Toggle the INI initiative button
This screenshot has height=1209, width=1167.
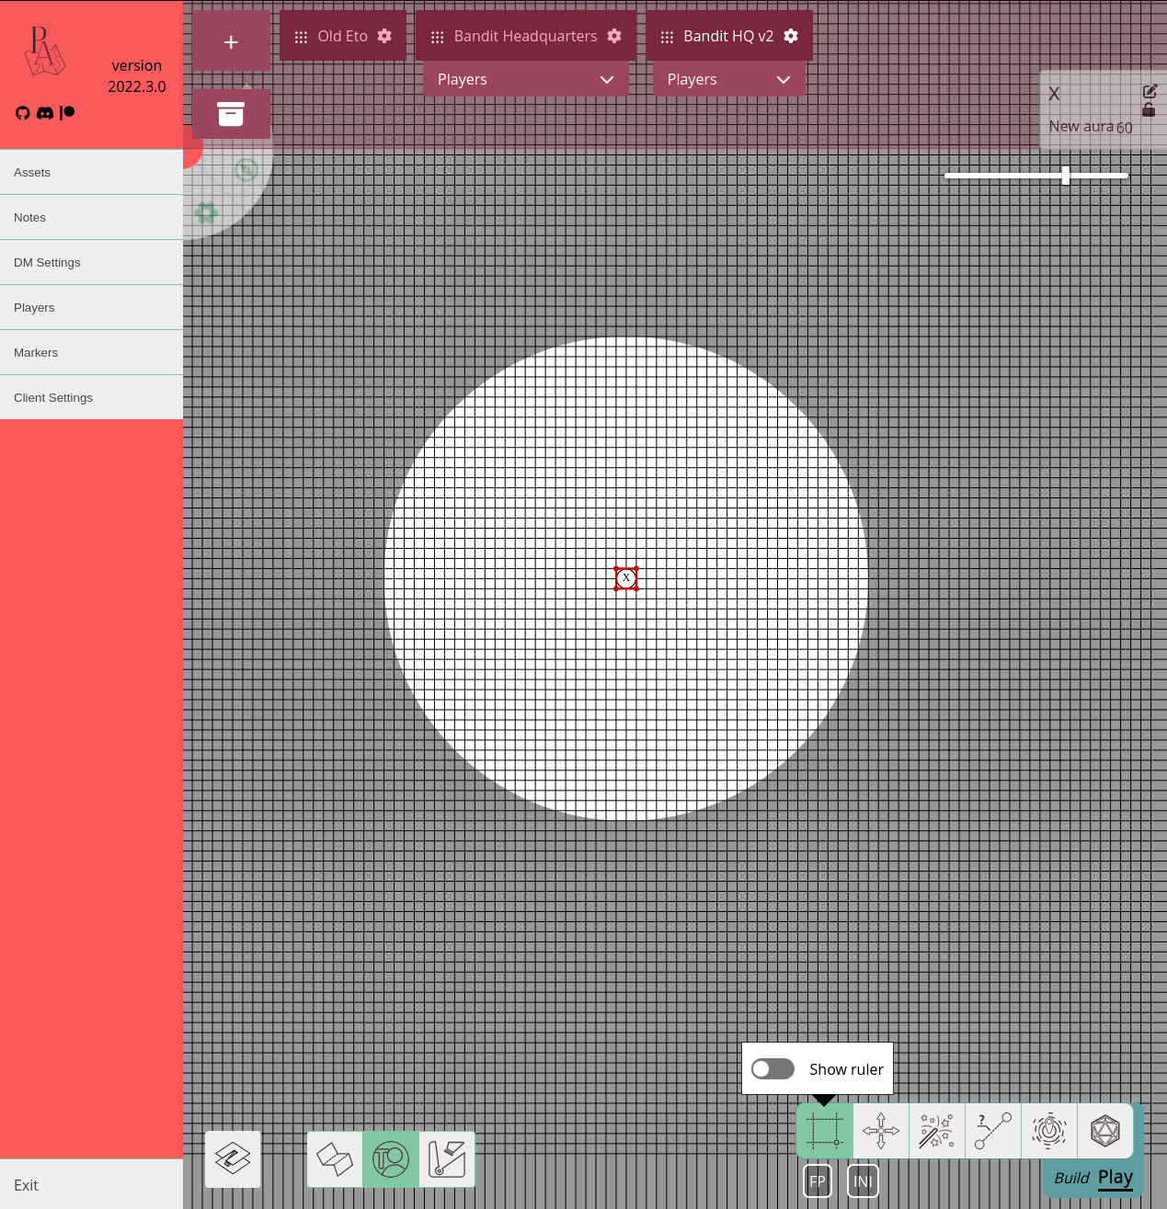[863, 1181]
